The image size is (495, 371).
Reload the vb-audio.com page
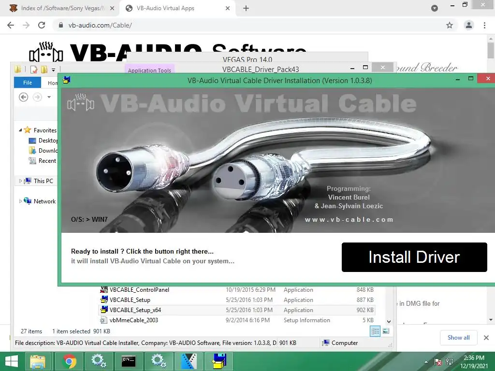(42, 25)
